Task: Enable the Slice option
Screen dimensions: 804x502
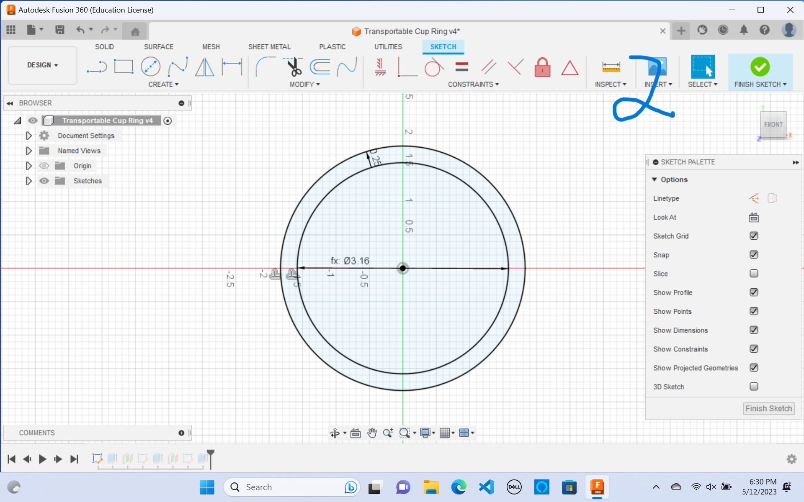Action: pyautogui.click(x=754, y=273)
